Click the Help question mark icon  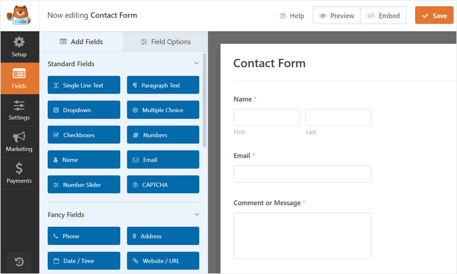(283, 16)
